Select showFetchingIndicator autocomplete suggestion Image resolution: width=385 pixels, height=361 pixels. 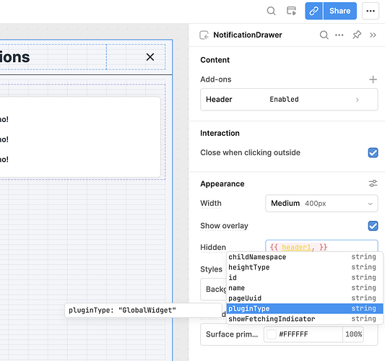(x=305, y=319)
